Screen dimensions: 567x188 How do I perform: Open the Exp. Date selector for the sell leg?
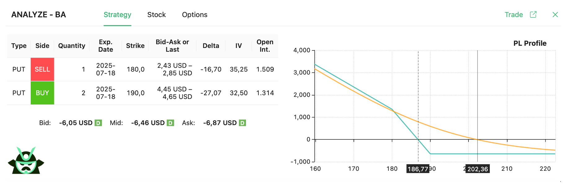(105, 69)
